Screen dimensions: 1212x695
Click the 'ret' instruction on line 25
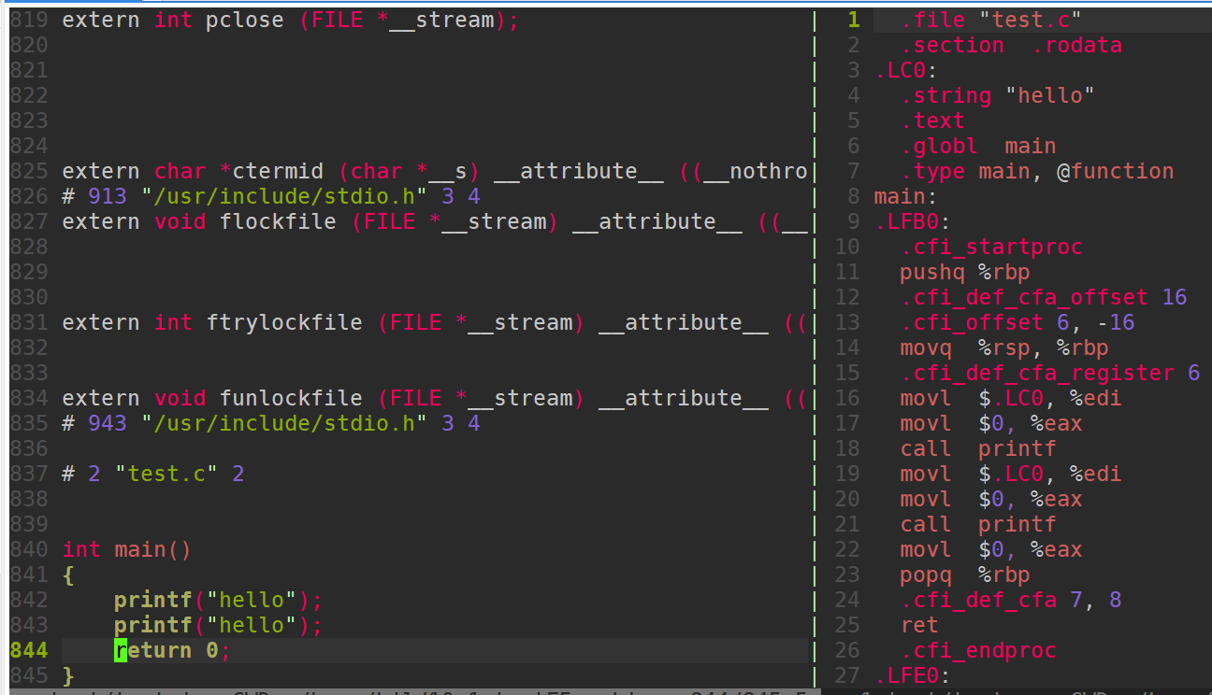[x=919, y=625]
